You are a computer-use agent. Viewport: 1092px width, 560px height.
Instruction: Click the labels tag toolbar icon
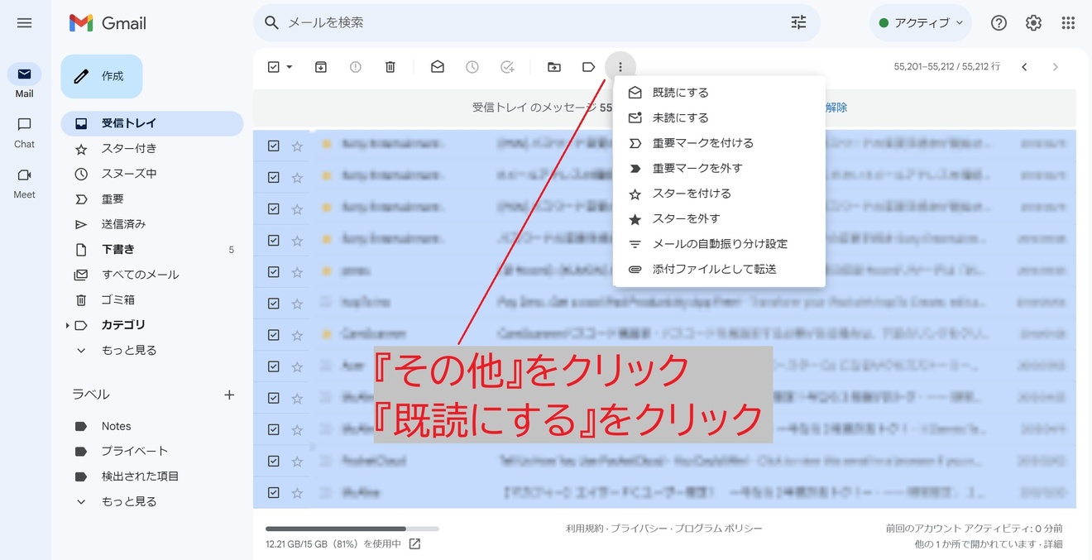(x=589, y=67)
